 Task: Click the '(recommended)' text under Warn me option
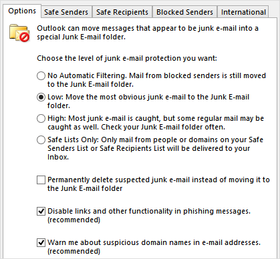coord(74,251)
